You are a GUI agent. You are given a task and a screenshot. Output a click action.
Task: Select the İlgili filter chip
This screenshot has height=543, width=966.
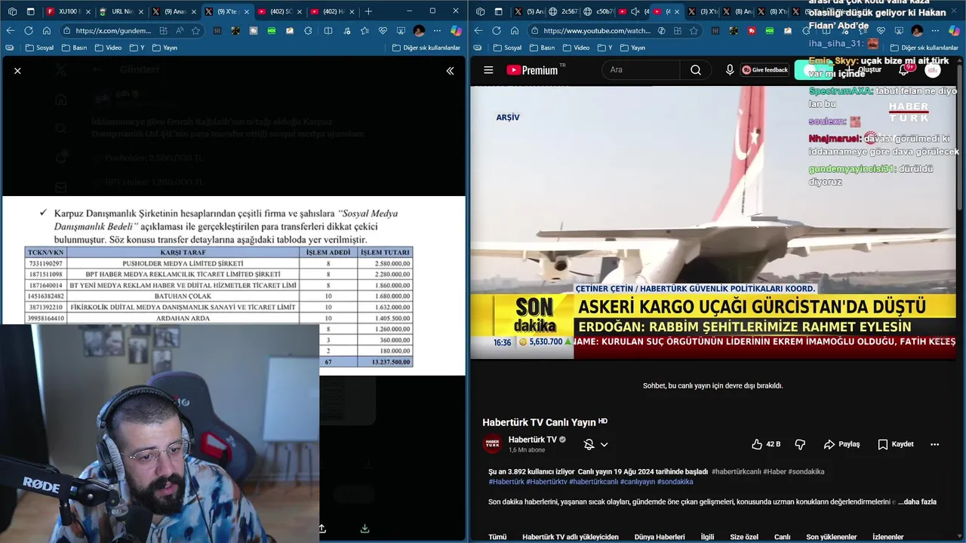point(707,537)
